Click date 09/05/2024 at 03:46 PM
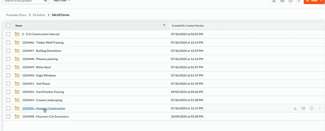Screen dimensions: 325x131 pyautogui.click(x=187, y=92)
